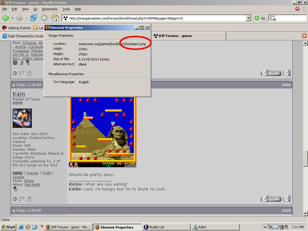
Task: Open Kain's user profile name link
Action: click(x=19, y=94)
